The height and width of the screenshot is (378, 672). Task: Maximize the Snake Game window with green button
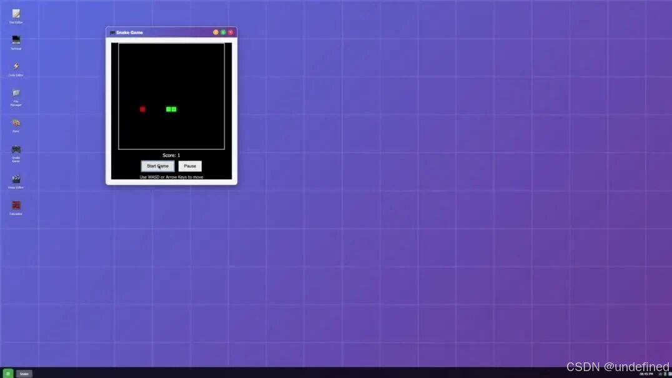point(224,32)
